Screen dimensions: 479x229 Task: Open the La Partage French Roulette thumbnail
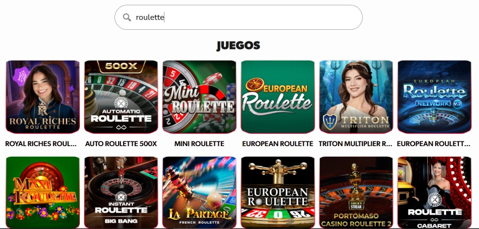coord(199,192)
